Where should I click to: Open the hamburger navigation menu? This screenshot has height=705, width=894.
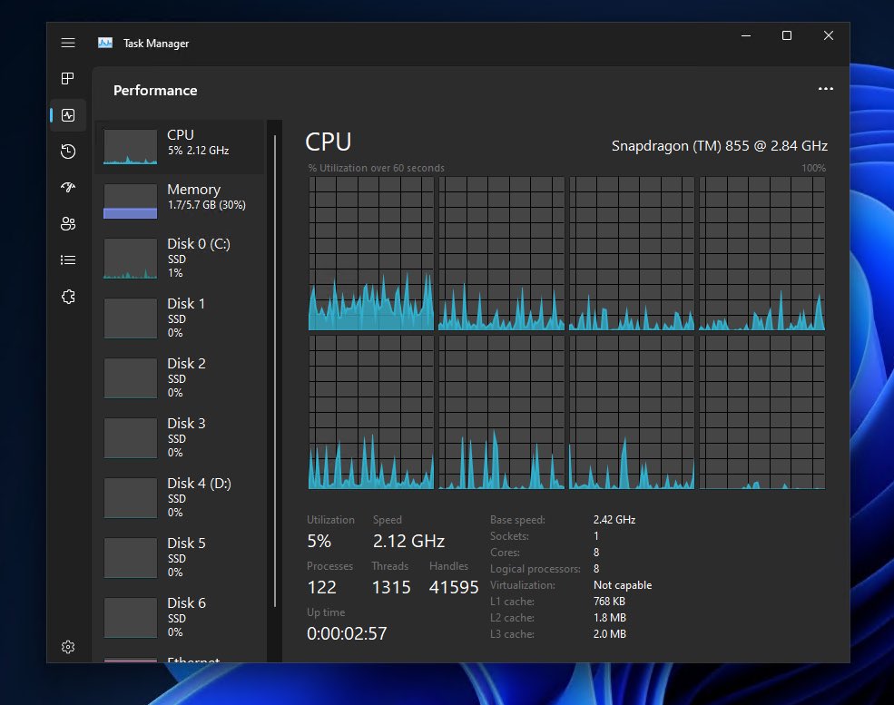[68, 43]
